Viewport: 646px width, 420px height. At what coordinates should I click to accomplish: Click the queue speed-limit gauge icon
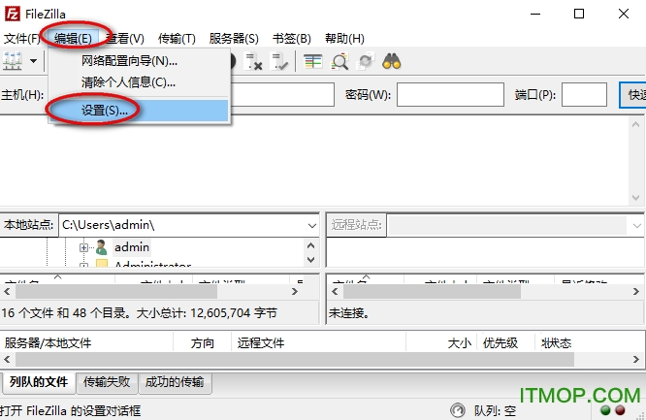[457, 410]
